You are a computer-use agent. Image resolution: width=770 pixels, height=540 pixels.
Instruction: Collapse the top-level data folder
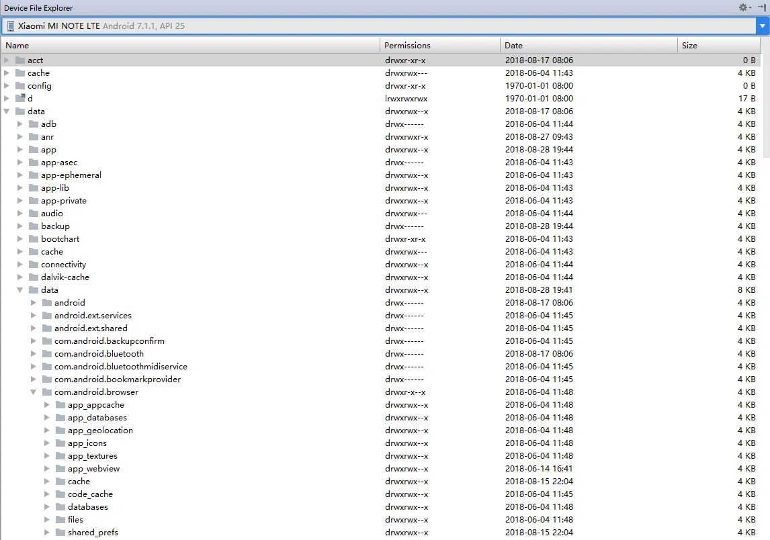pos(7,111)
